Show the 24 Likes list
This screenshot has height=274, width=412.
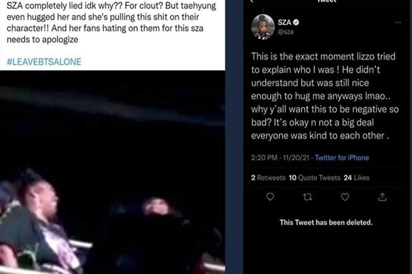pyautogui.click(x=356, y=178)
